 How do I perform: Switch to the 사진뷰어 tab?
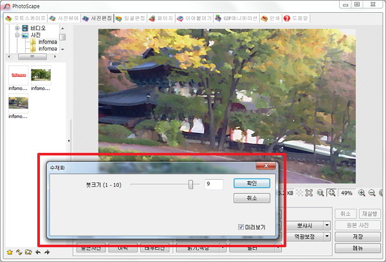tap(64, 18)
